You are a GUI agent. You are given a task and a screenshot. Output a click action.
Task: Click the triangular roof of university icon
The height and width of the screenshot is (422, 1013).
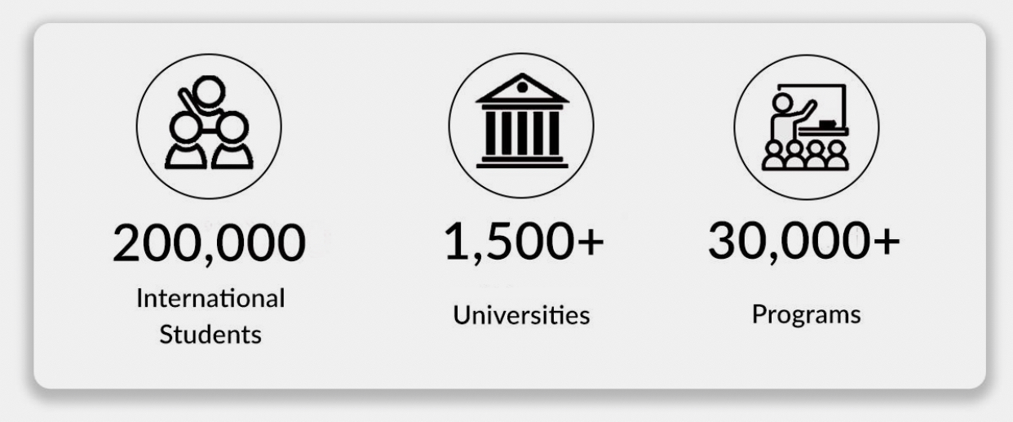pos(522,89)
